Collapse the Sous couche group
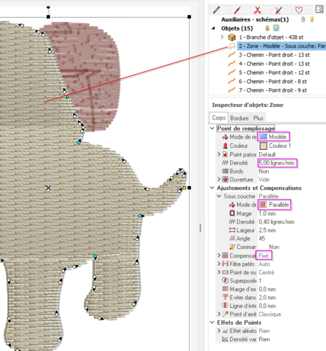 point(219,196)
